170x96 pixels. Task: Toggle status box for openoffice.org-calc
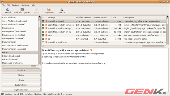click(43, 21)
